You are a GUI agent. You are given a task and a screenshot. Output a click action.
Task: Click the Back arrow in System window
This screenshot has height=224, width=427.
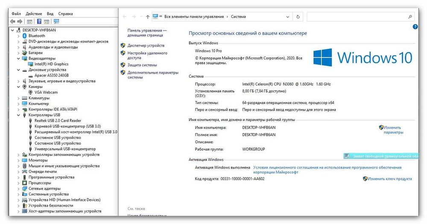pyautogui.click(x=125, y=17)
